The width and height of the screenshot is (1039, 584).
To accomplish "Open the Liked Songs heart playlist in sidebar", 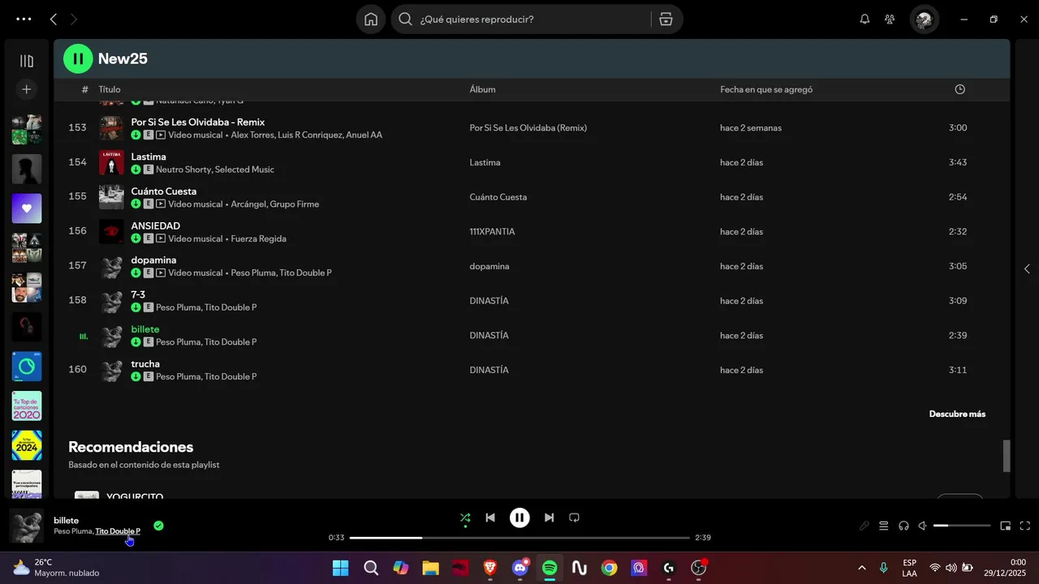I will point(27,208).
